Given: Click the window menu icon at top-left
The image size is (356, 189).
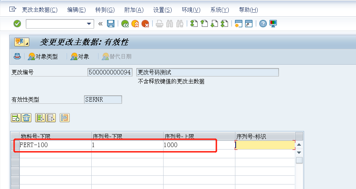Looking at the screenshot, I should coord(13,9).
